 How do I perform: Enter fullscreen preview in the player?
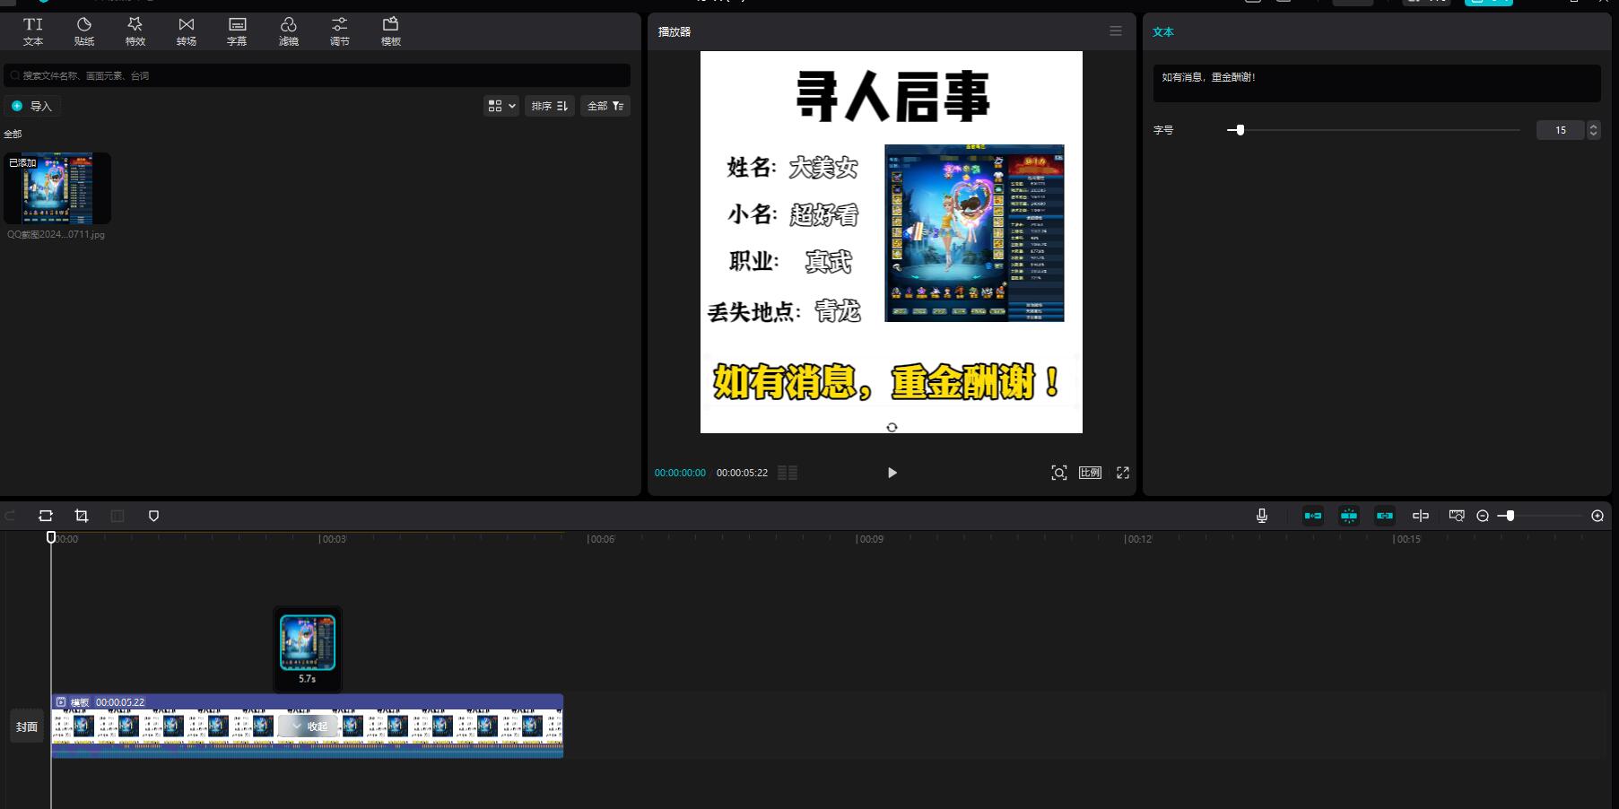pos(1122,473)
